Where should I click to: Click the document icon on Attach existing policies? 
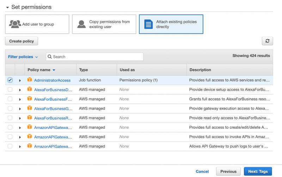[x=148, y=24]
